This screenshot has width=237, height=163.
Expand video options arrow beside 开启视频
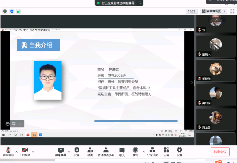point(33,152)
